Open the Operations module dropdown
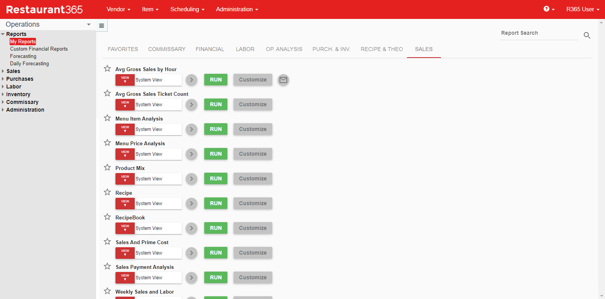This screenshot has width=605, height=299. coord(48,24)
